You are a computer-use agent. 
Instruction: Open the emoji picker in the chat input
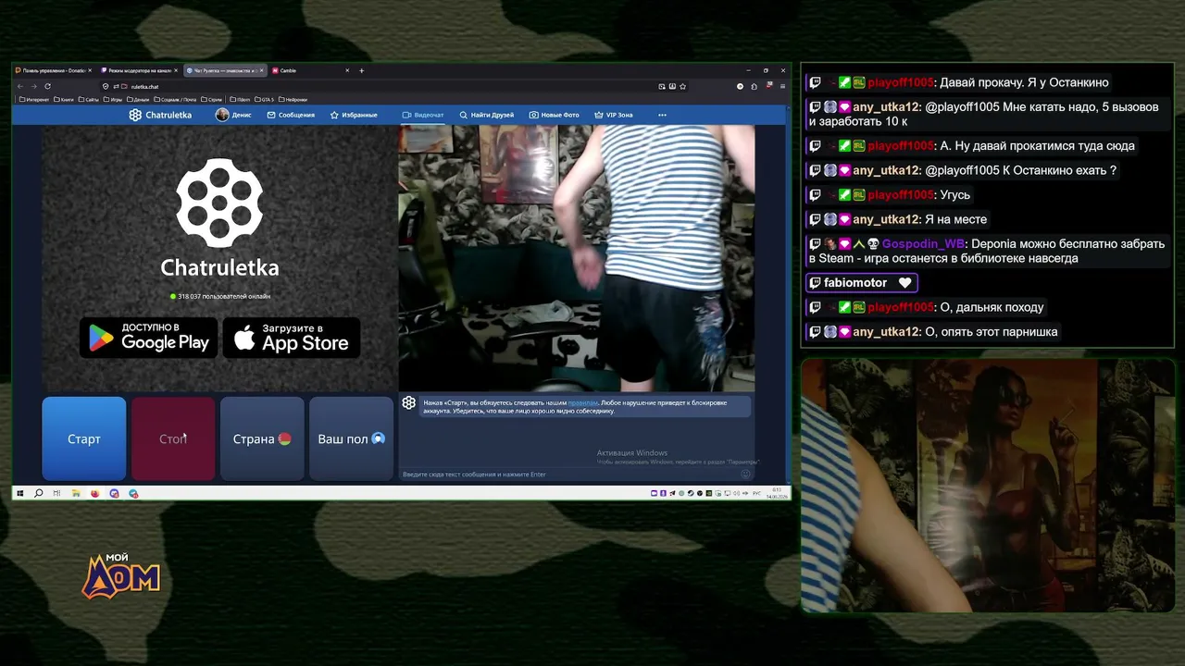(745, 475)
